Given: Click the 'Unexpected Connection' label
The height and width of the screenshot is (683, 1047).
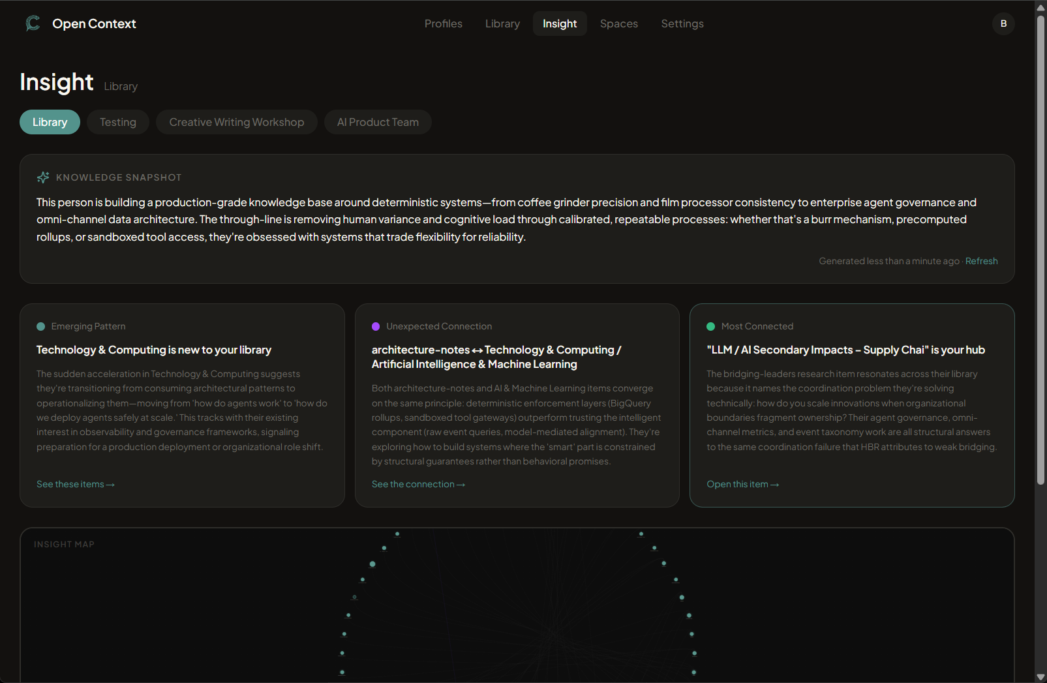Looking at the screenshot, I should (439, 326).
